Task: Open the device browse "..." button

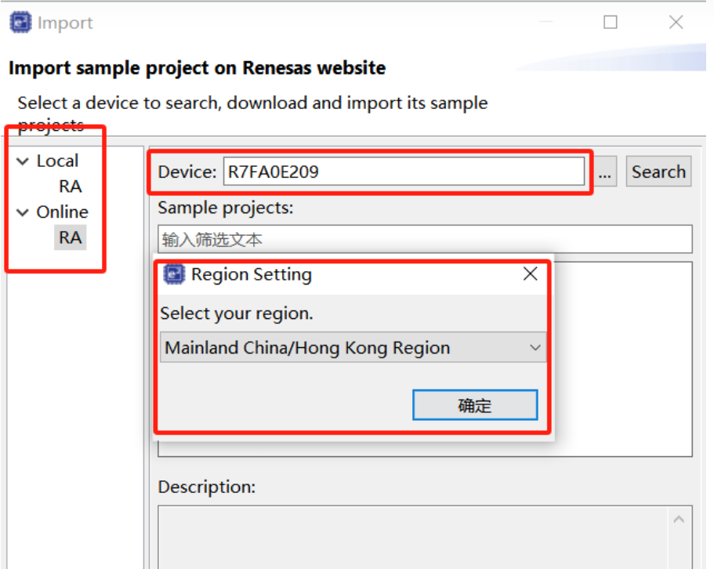Action: [604, 172]
